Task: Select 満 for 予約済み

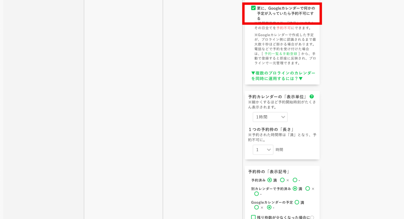Action: 269,180
